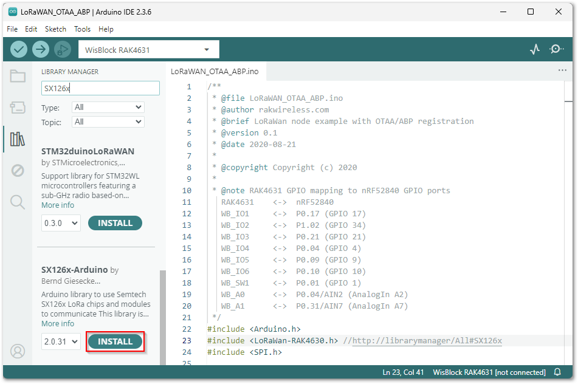Expand the WisBlock RAK4631 board selector

click(x=148, y=50)
